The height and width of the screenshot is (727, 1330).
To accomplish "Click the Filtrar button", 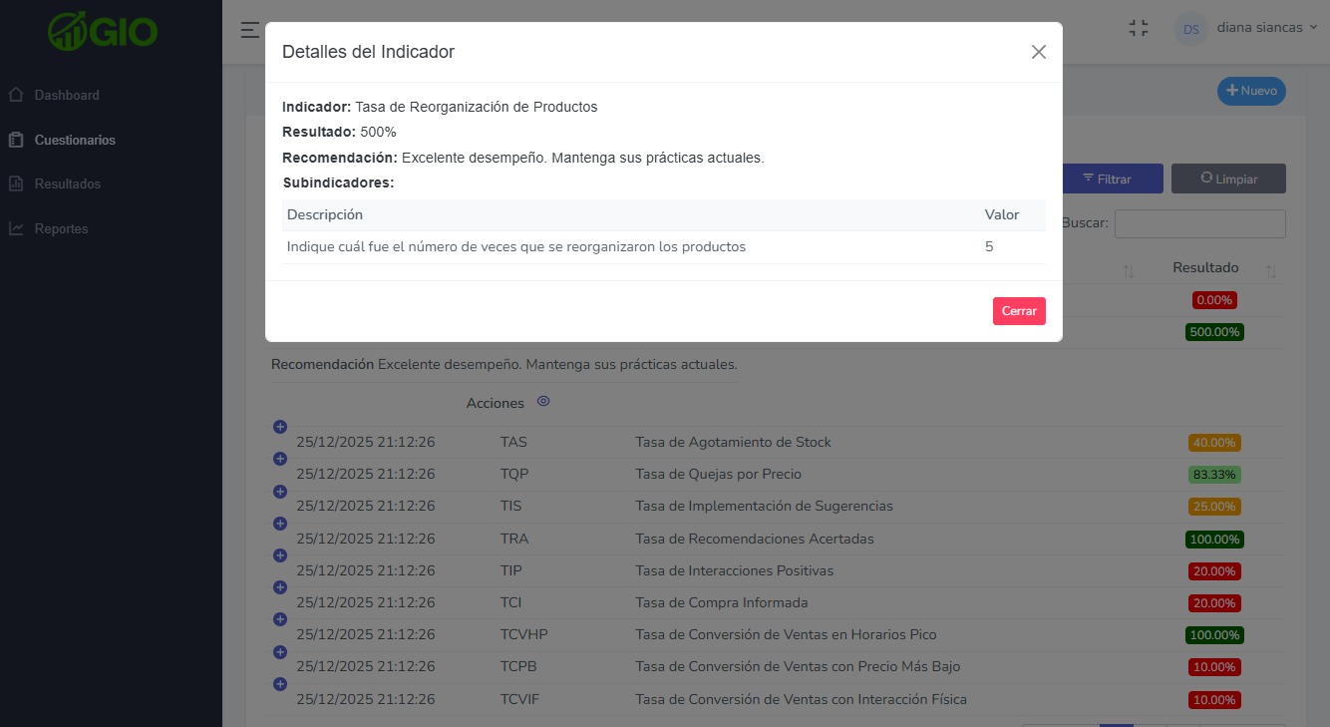I will pos(1113,179).
